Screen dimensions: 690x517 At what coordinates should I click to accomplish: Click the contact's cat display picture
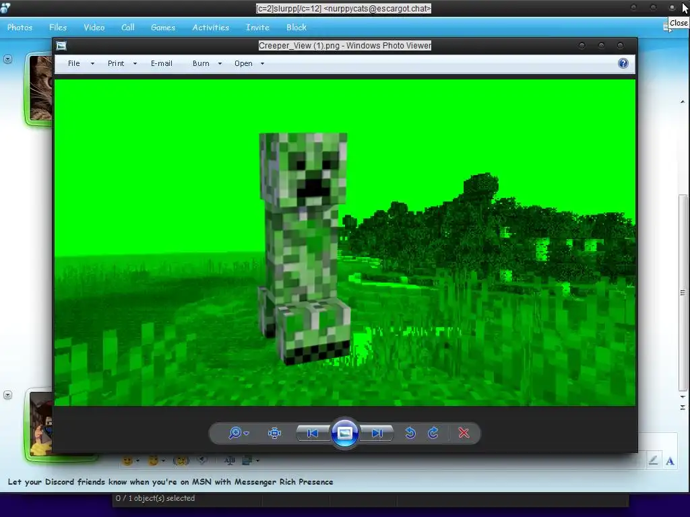click(x=40, y=88)
